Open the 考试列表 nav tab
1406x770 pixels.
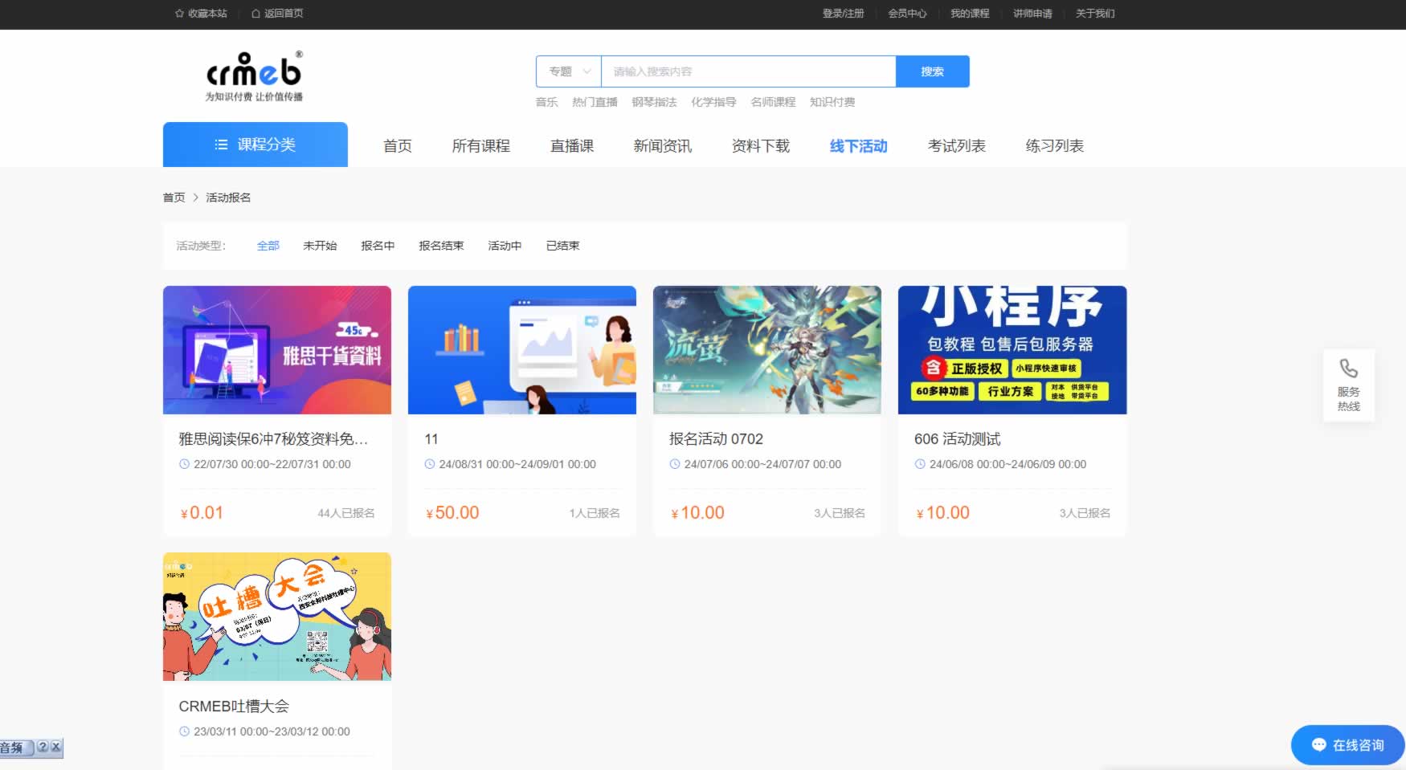pos(956,146)
